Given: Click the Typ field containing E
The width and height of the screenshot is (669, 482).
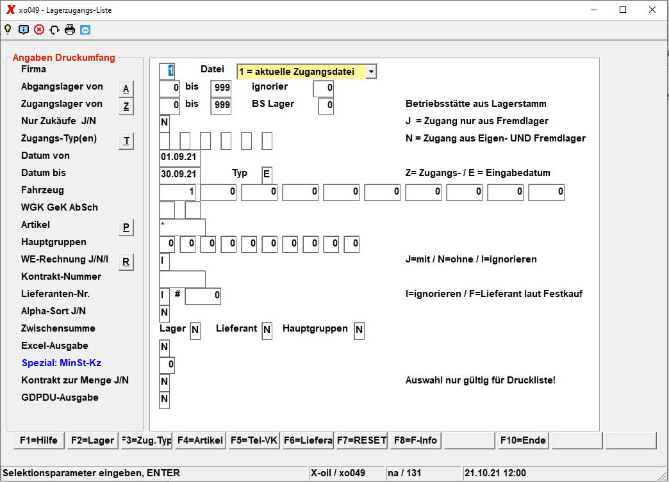Looking at the screenshot, I should click(267, 175).
